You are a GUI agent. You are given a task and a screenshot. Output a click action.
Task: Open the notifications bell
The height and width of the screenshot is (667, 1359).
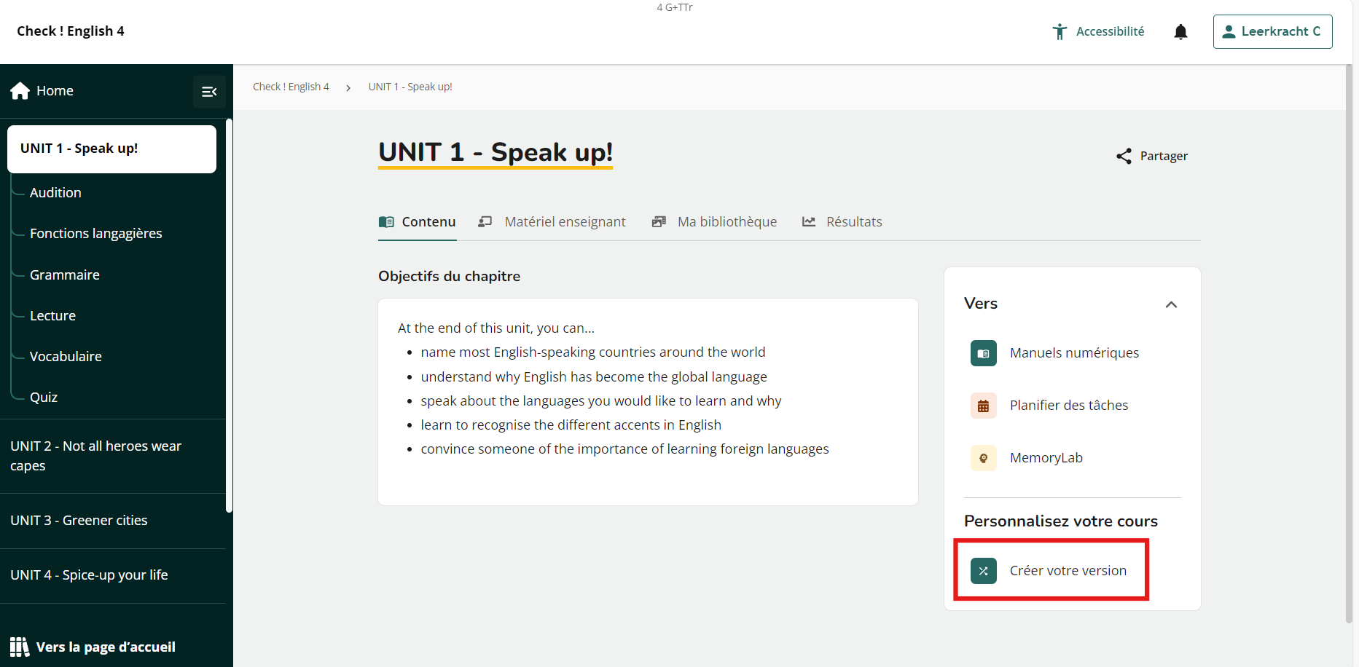point(1180,31)
